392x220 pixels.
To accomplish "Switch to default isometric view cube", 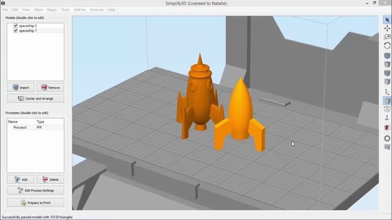I will point(387,56).
